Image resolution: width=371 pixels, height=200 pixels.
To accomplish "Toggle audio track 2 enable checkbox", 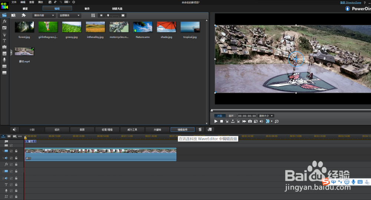I will (x=11, y=178).
